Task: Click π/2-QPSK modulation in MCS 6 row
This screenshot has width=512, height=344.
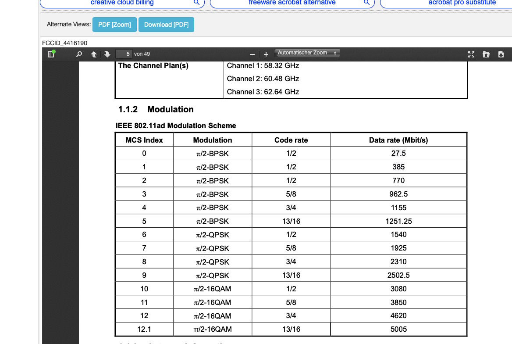Action: point(213,235)
